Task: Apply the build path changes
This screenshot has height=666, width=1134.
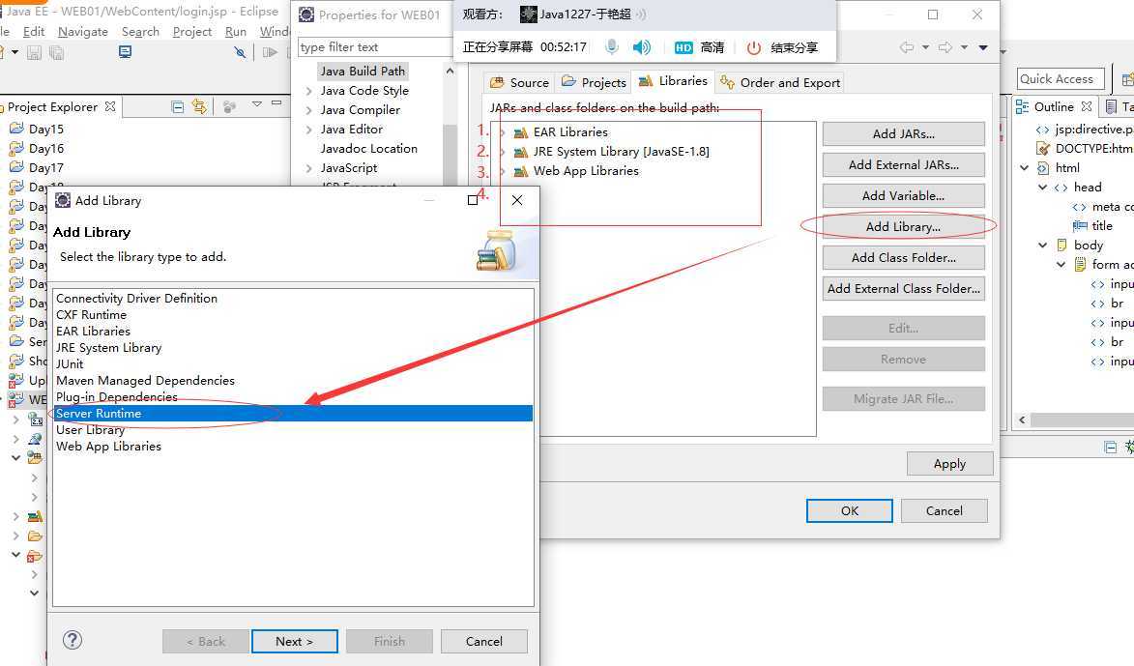Action: (949, 464)
